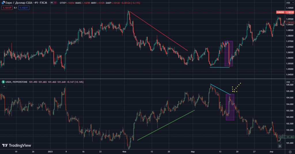Click the 2023 label on the time axis

coord(50,151)
